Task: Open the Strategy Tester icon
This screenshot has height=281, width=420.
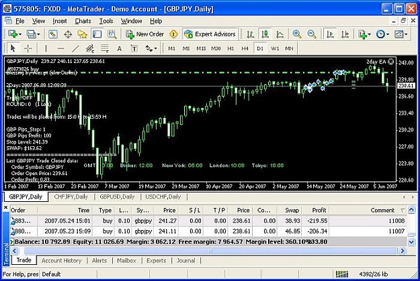Action: [112, 34]
